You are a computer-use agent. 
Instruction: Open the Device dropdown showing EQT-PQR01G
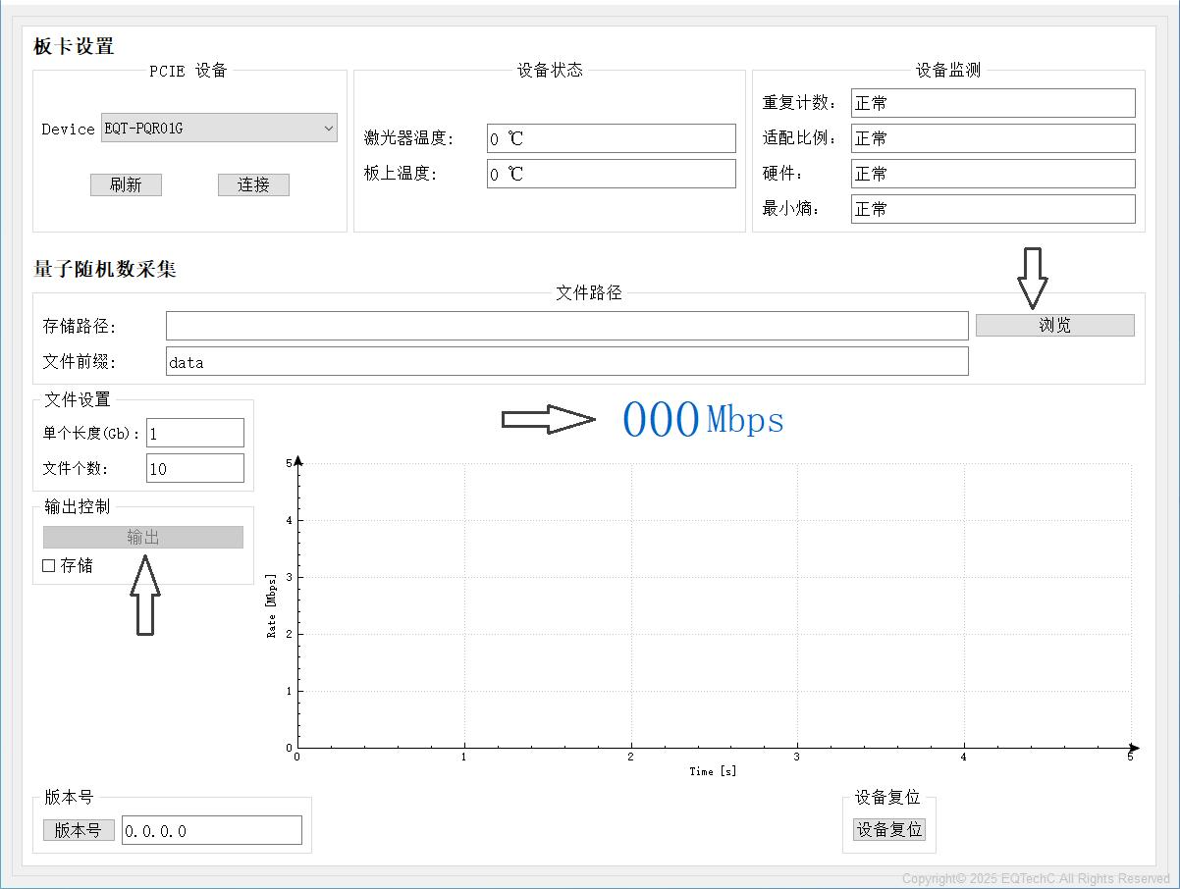point(219,129)
